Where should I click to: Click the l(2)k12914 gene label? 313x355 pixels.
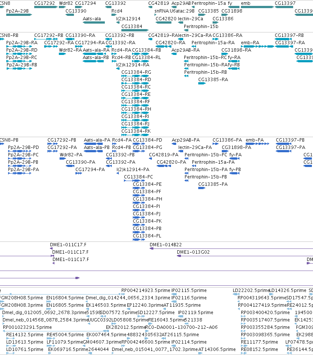tap(128, 18)
